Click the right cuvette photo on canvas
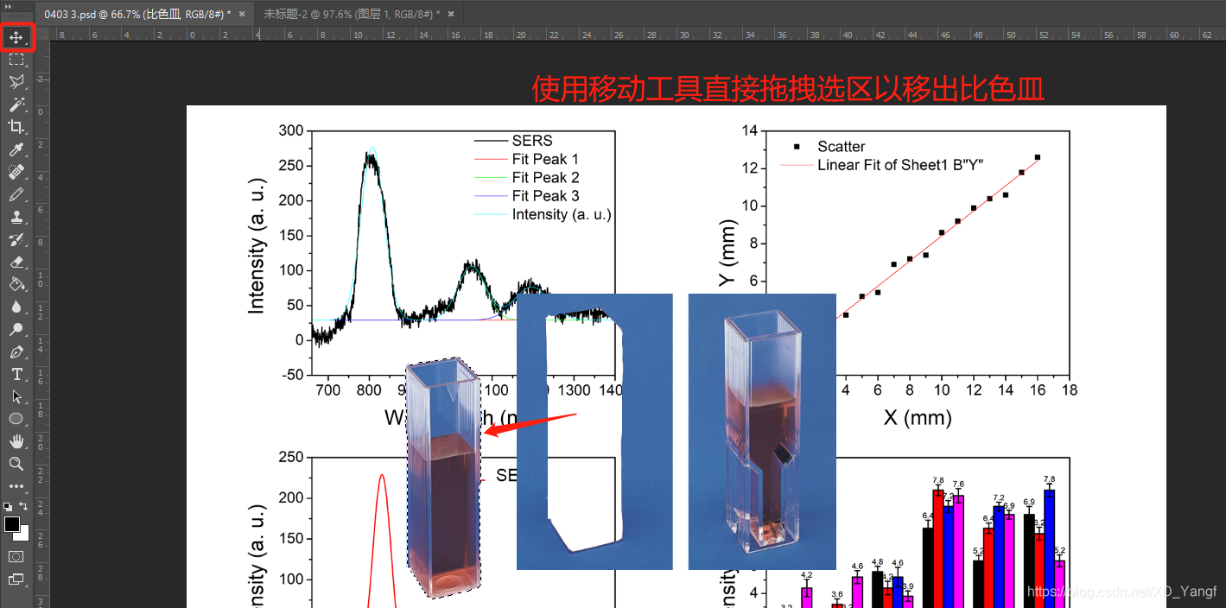The image size is (1226, 608). tap(762, 432)
